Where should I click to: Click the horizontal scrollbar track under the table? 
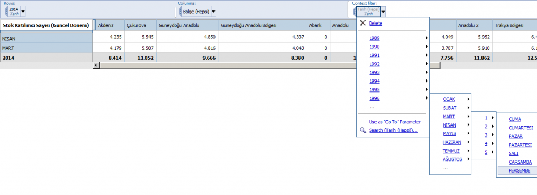tap(271, 65)
